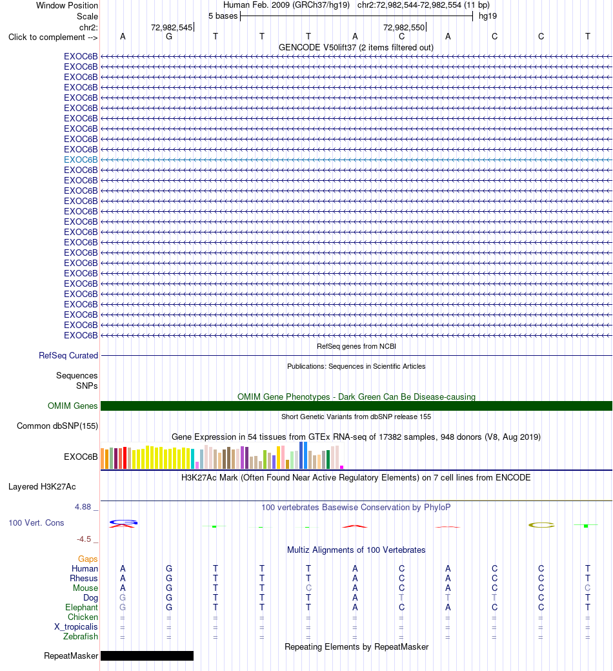The width and height of the screenshot is (613, 671).
Task: Open '100 vertebrates Basewise Conservation by PhyloP' title
Action: coord(356,507)
